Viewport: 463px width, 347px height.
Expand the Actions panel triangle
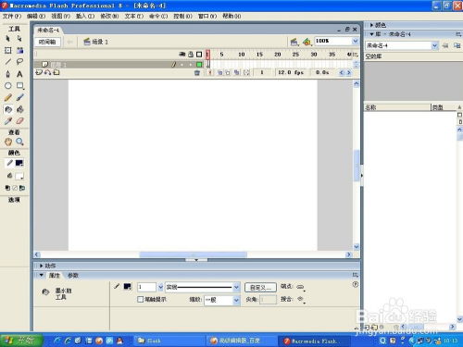[x=41, y=266]
